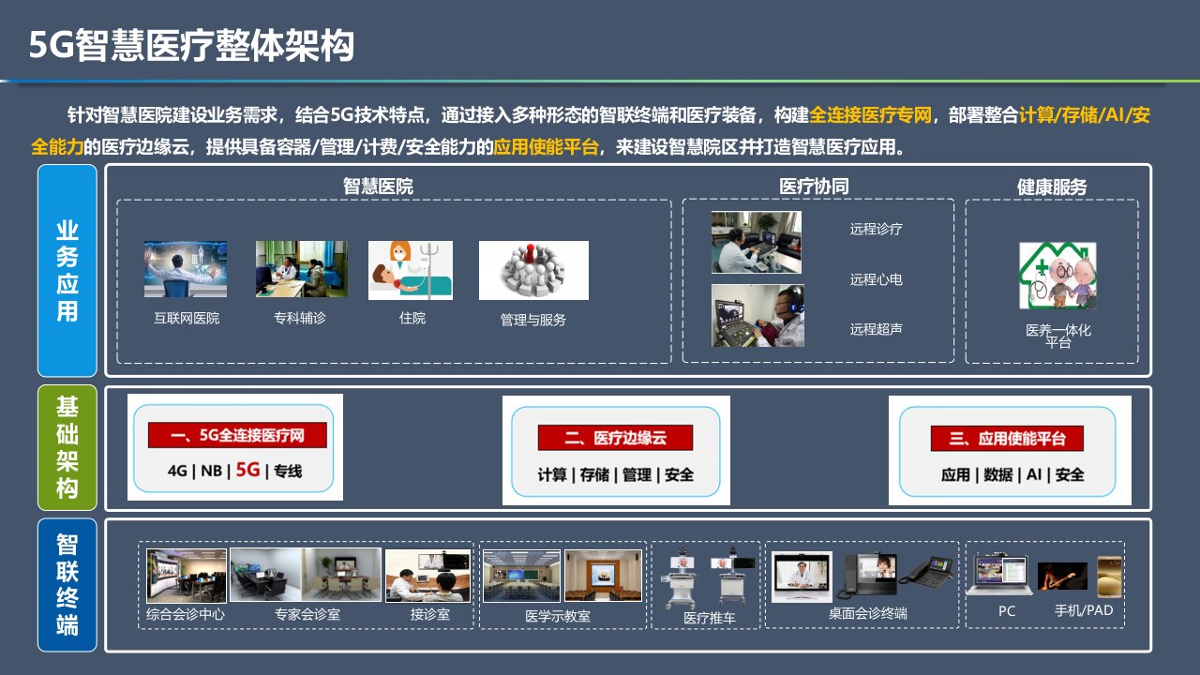The height and width of the screenshot is (675, 1200).
Task: Open the 医养一体化平台 elderly couple icon
Action: pos(1057,276)
